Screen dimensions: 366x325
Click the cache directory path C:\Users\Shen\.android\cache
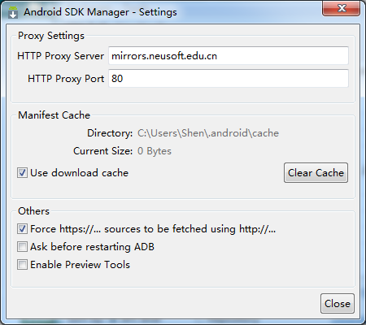(x=208, y=133)
